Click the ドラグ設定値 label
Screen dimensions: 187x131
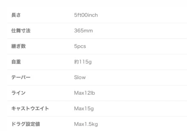tap(26, 124)
